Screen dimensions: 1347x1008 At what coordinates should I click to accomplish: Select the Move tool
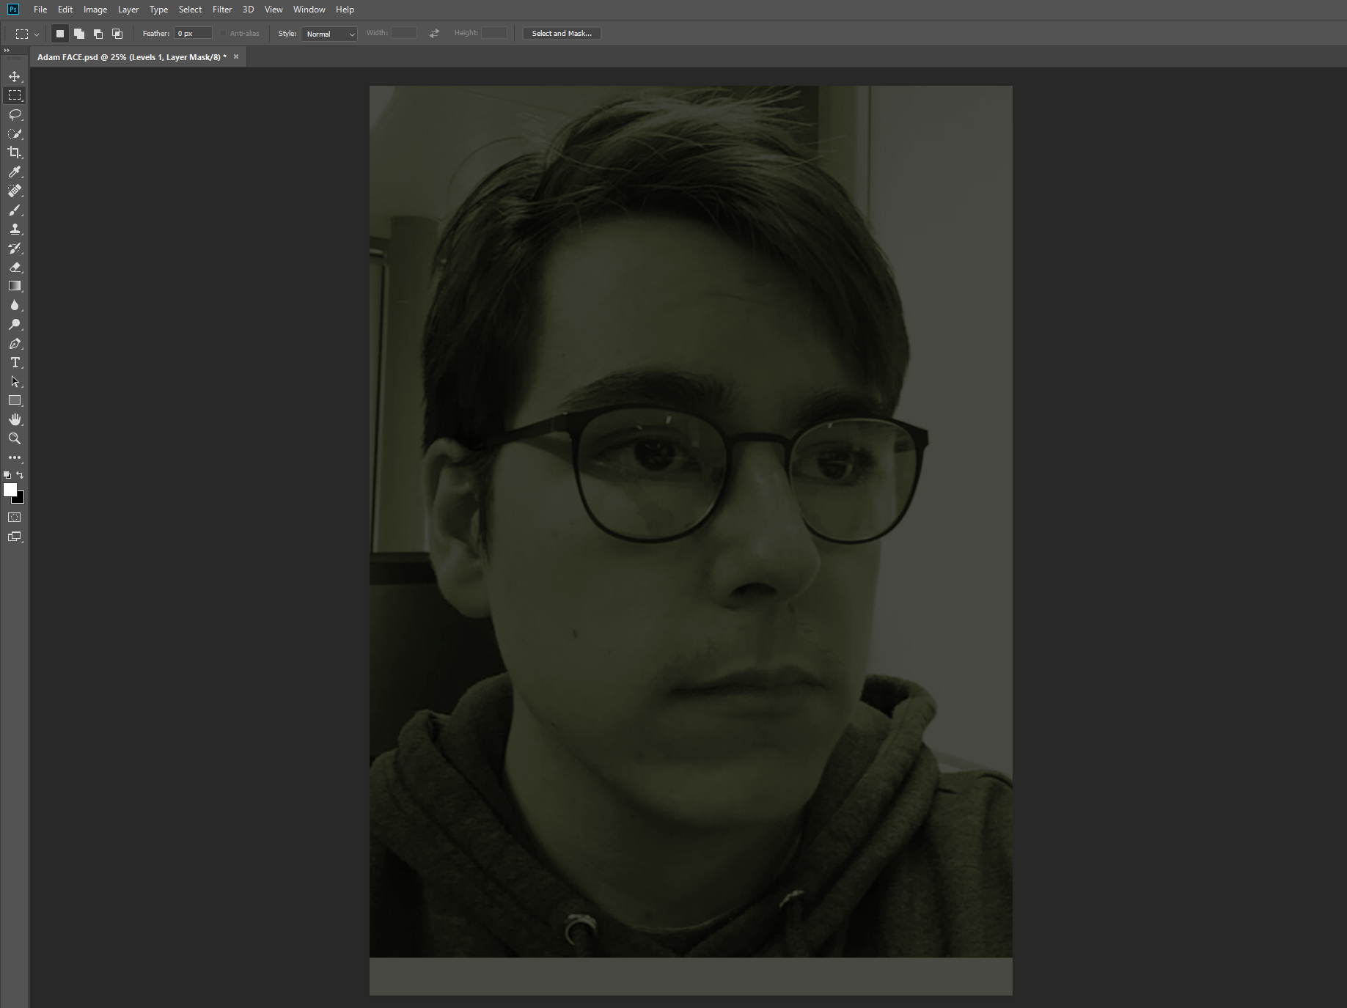[15, 76]
